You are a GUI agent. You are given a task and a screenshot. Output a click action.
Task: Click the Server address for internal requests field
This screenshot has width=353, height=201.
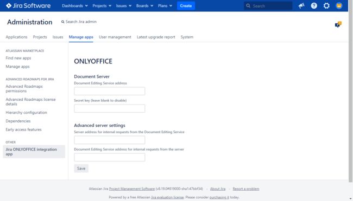(109, 140)
